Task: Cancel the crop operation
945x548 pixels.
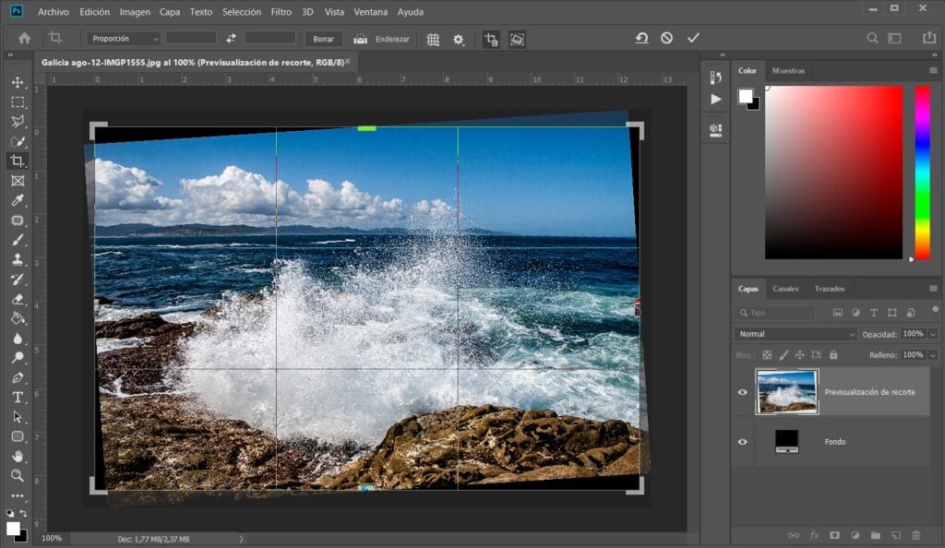Action: click(x=666, y=38)
